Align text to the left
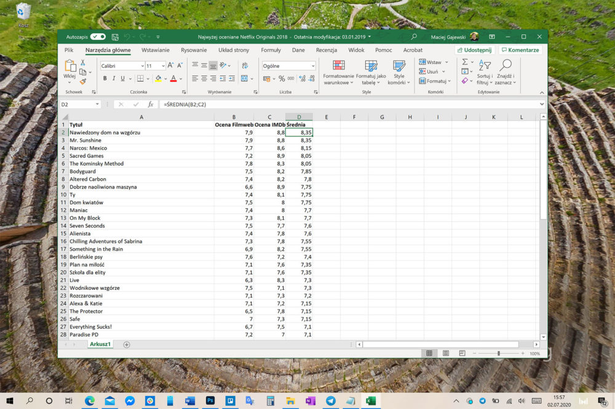This screenshot has width=615, height=409. pos(195,79)
